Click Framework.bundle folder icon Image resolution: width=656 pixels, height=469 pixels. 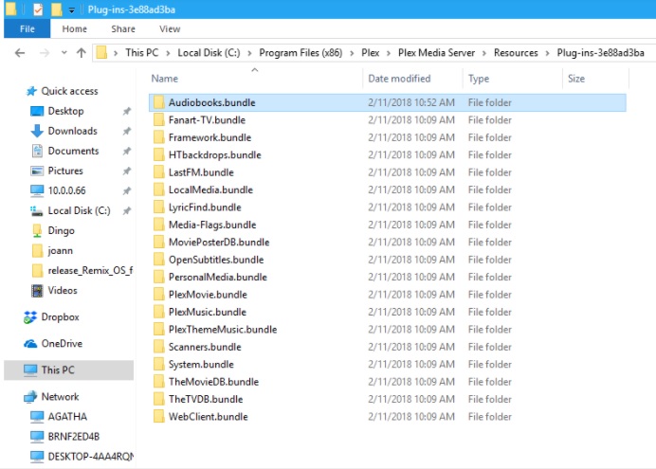pos(158,137)
